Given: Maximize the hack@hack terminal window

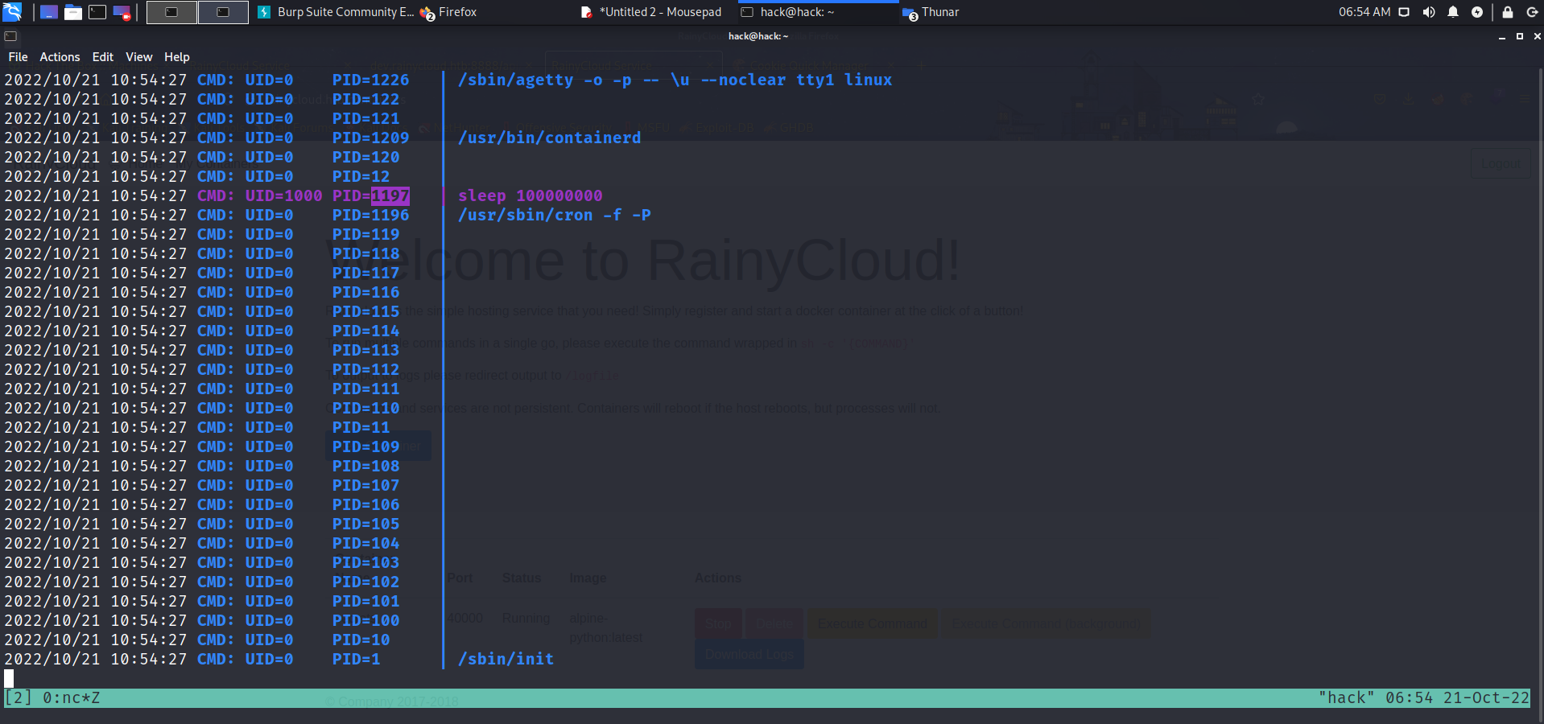Looking at the screenshot, I should click(1520, 36).
